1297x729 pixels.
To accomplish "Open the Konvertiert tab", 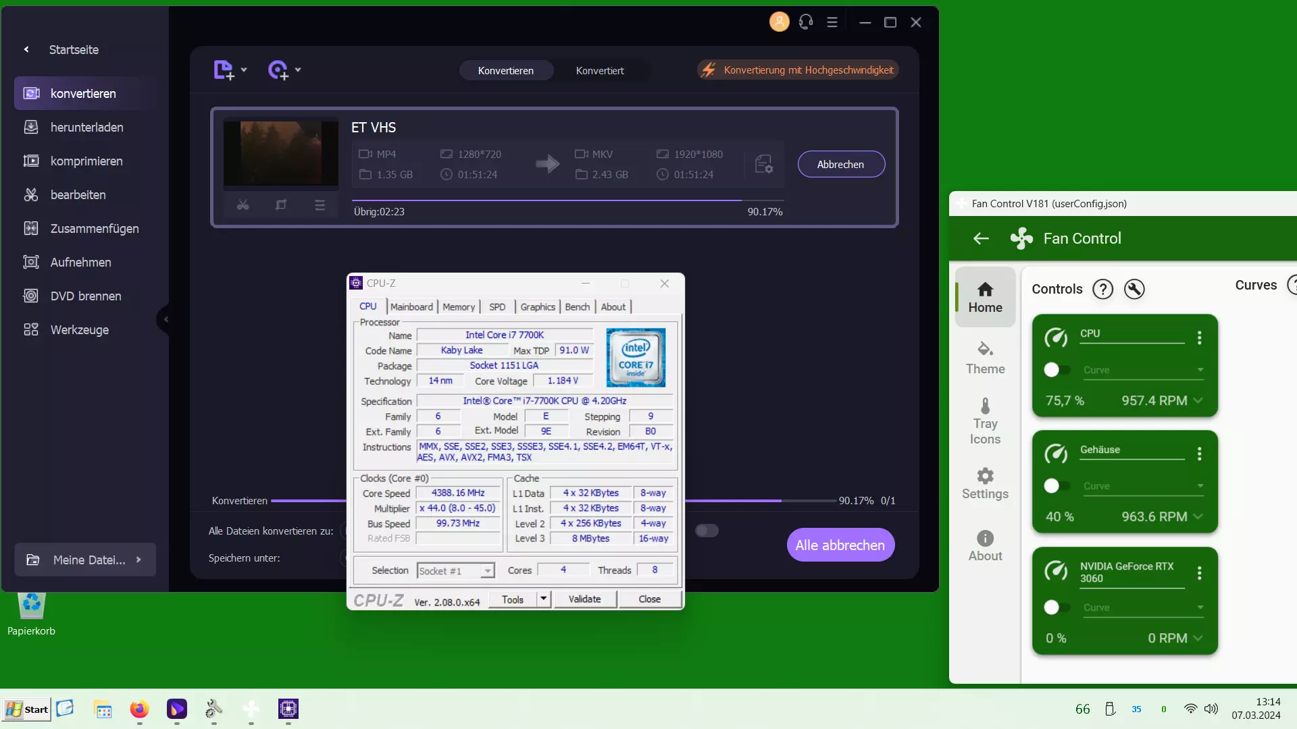I will 600,70.
